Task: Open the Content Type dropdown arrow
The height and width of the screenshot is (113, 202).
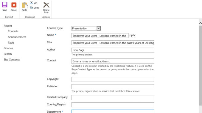Action: coord(99,28)
